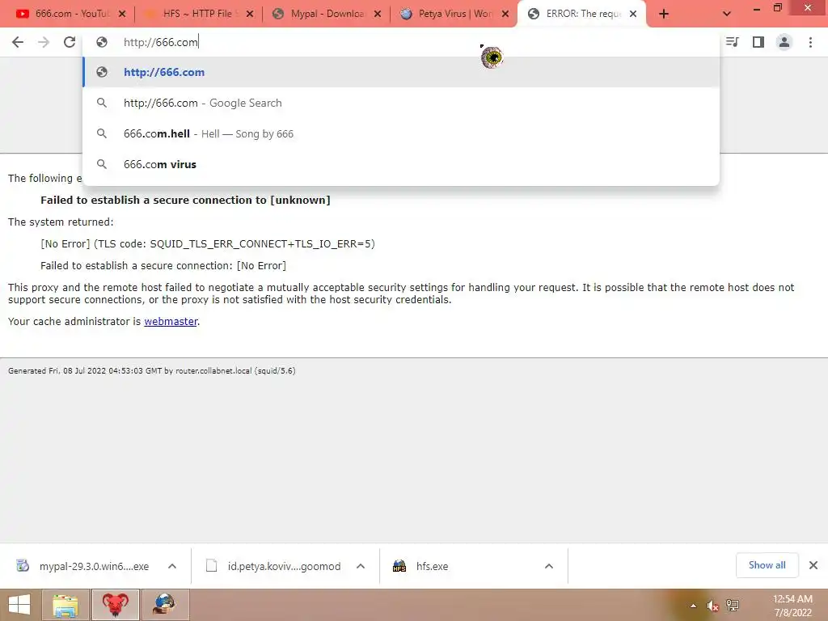The height and width of the screenshot is (621, 828).
Task: Open the media controls icon in toolbar
Action: 732,42
